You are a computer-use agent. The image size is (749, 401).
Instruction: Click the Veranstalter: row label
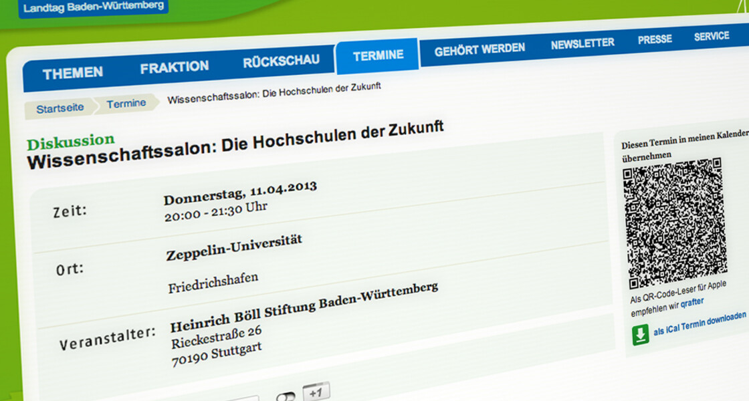coord(108,338)
